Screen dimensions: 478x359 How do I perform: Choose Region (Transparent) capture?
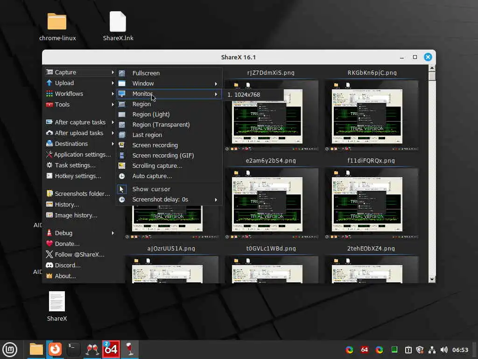pyautogui.click(x=169, y=124)
